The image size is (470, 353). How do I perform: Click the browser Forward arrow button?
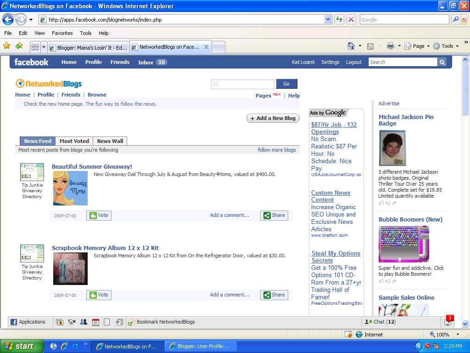[21, 20]
